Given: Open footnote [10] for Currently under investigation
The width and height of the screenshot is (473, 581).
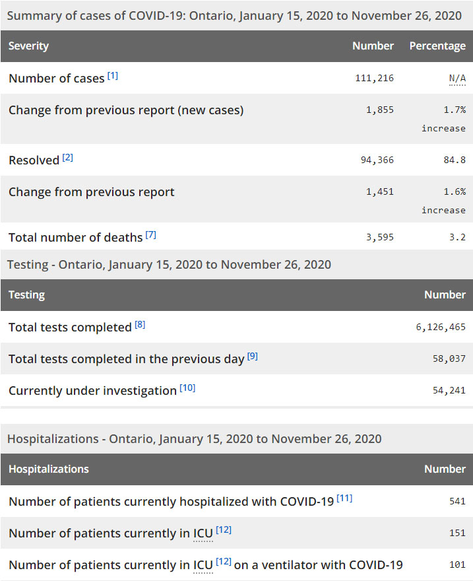Looking at the screenshot, I should tap(187, 388).
